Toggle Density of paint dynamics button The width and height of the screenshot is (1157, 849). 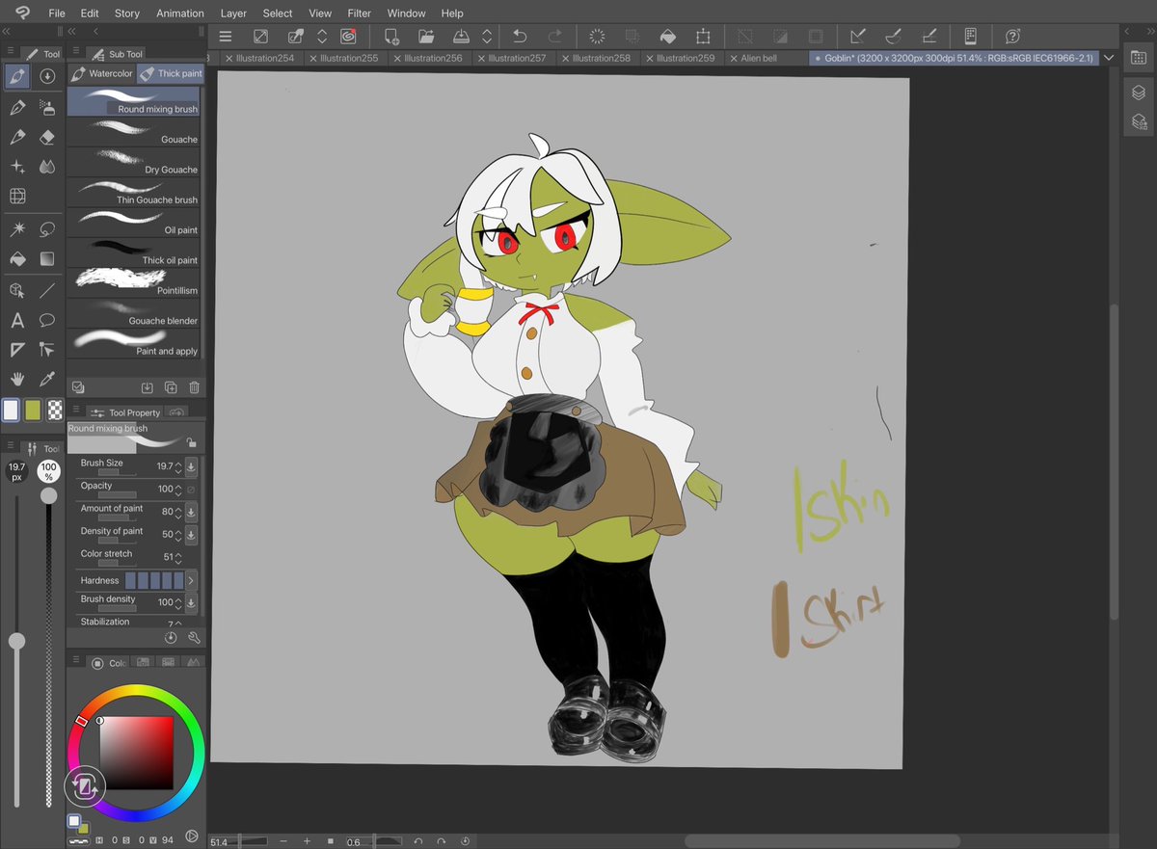[190, 535]
